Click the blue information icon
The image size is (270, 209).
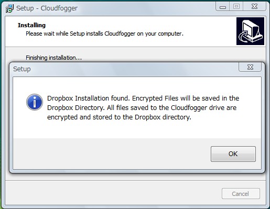click(x=35, y=102)
